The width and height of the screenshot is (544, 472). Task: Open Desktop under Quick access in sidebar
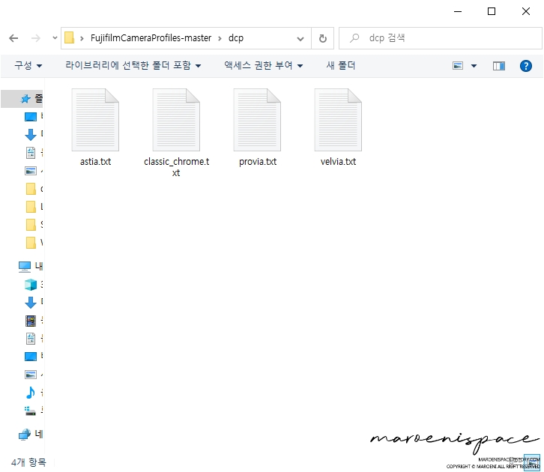(31, 117)
